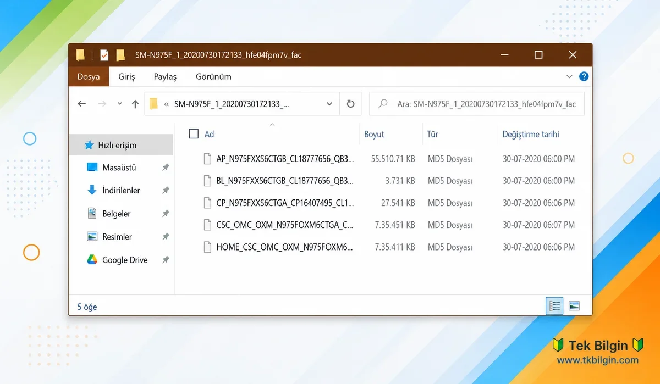Switch to Details view layout icon
Viewport: 660px width, 384px height.
pos(554,306)
